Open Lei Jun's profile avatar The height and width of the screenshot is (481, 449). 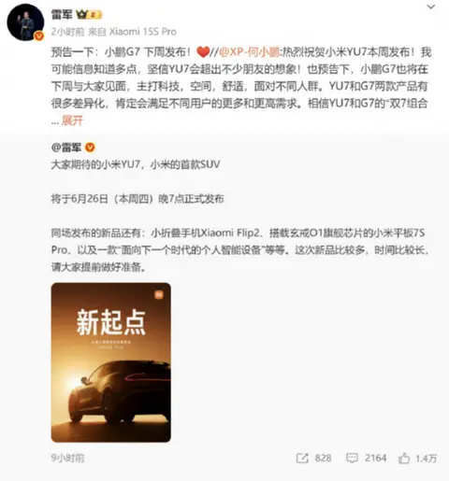click(x=25, y=22)
